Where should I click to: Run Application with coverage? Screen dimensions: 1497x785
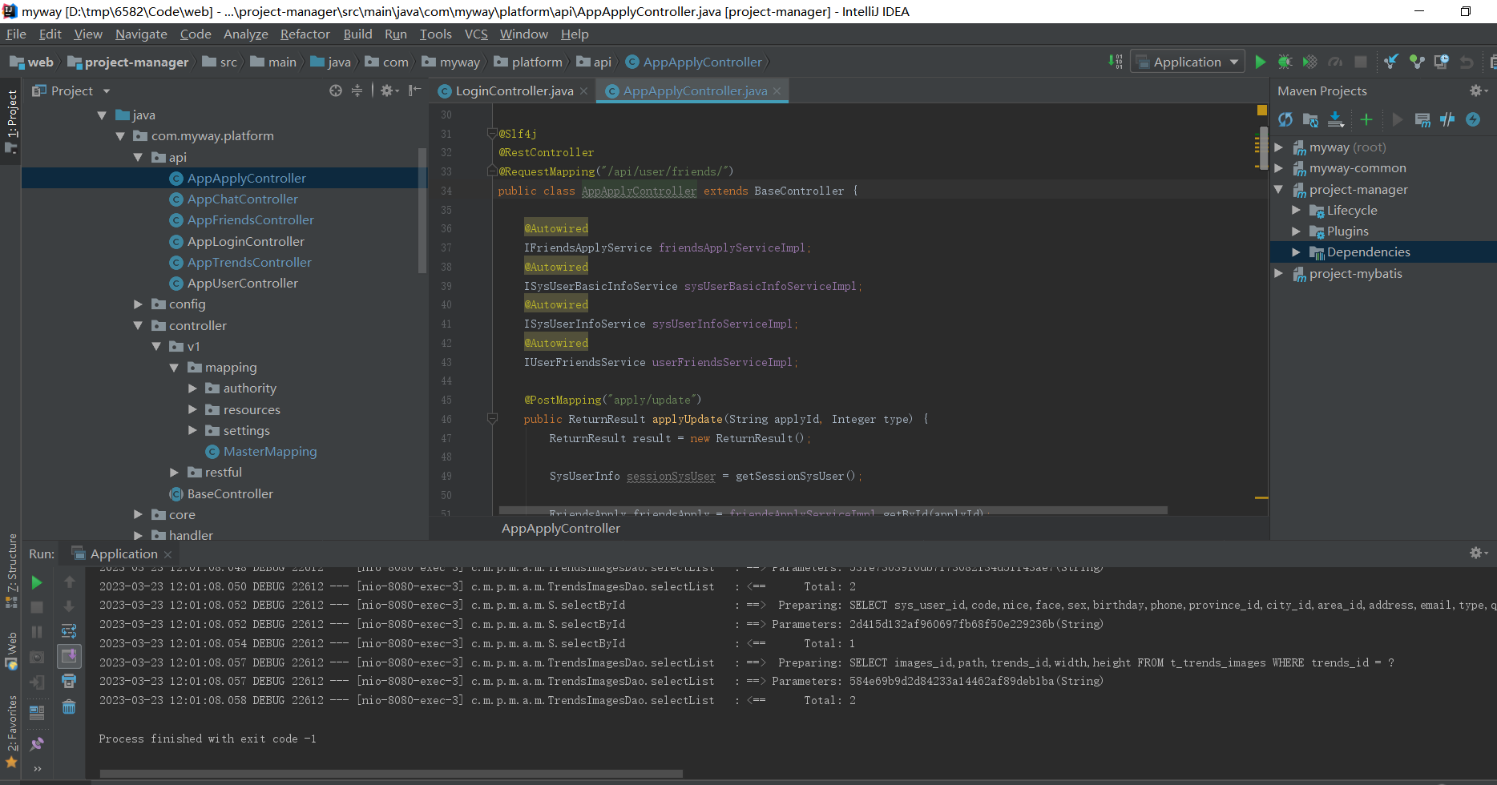click(x=1309, y=62)
